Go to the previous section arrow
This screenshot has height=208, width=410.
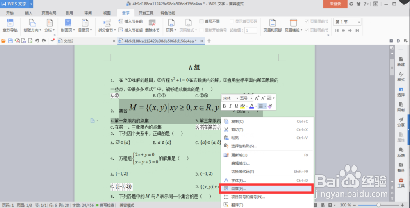click(343, 31)
